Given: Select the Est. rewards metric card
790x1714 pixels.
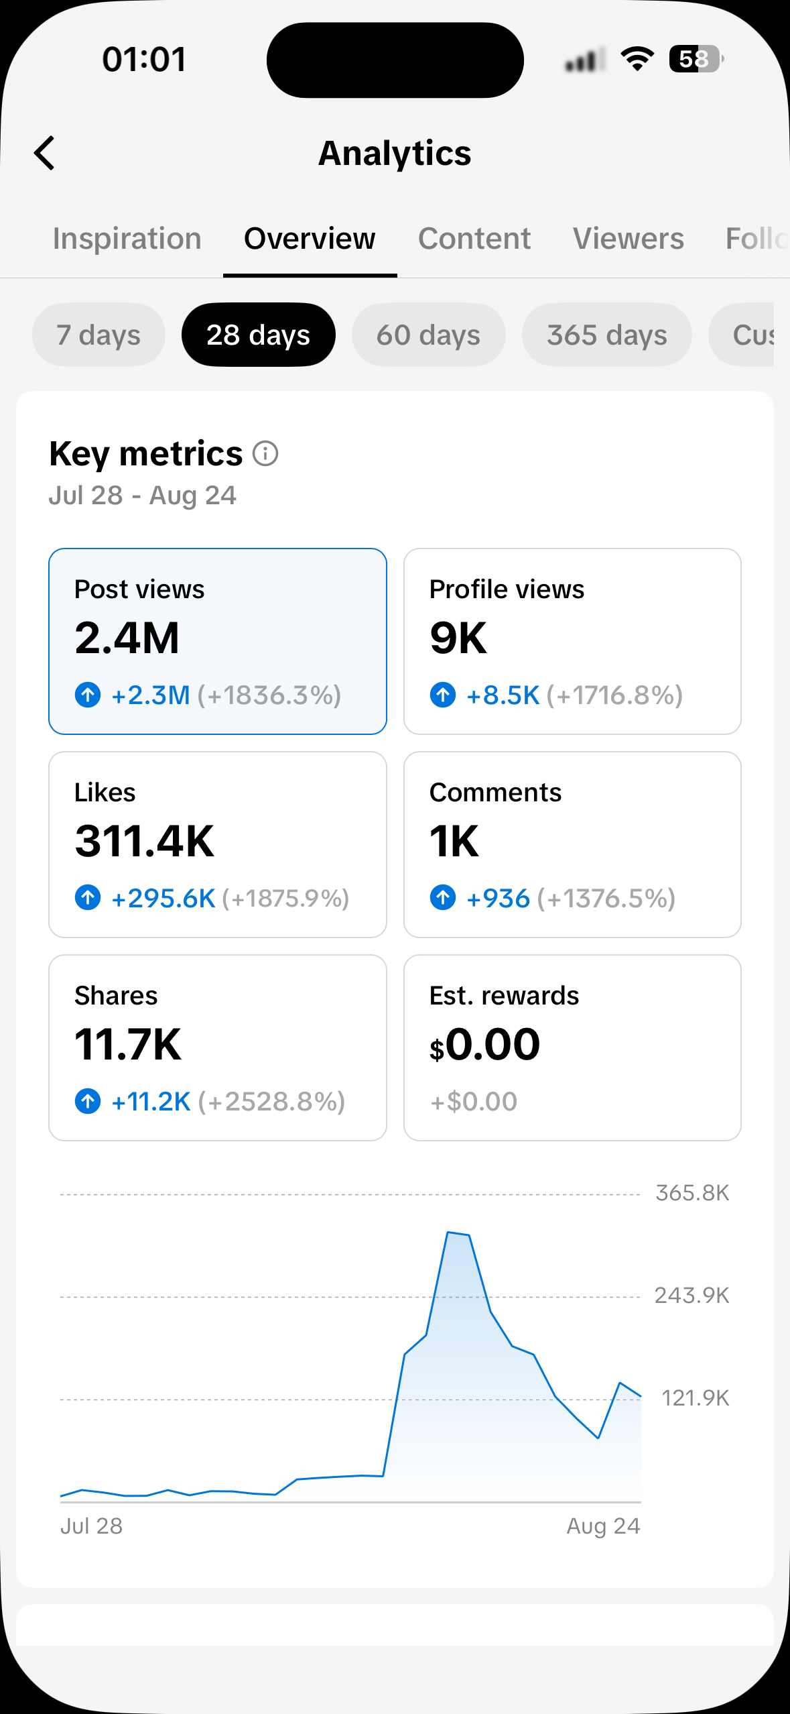Looking at the screenshot, I should (x=572, y=1047).
